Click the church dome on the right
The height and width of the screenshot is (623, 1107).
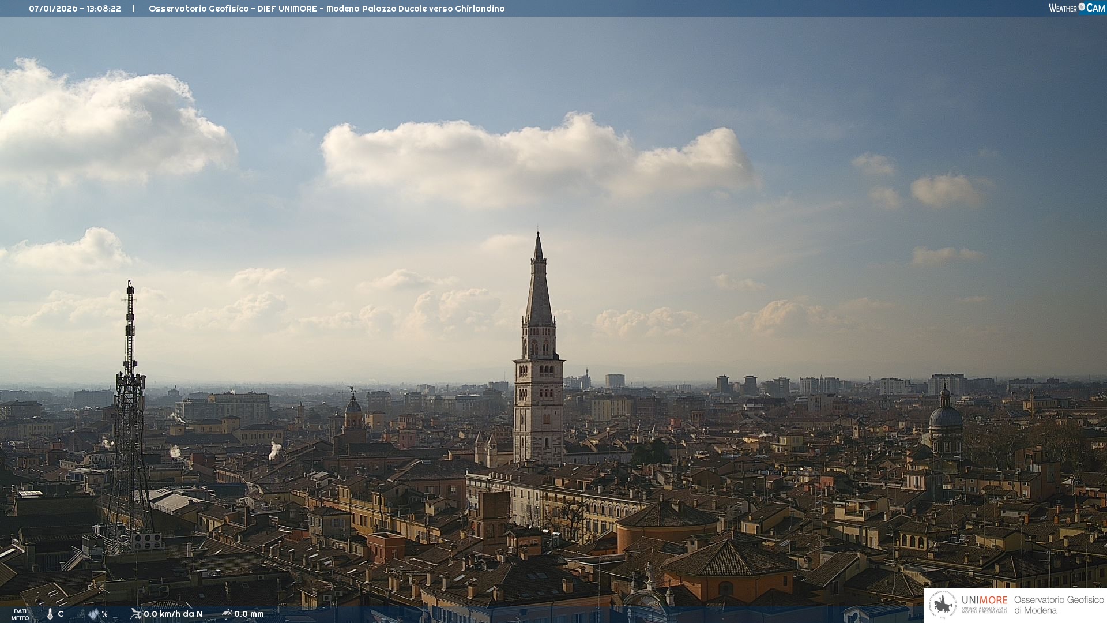pos(945,416)
